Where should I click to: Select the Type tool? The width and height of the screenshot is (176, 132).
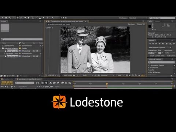pos(32,18)
